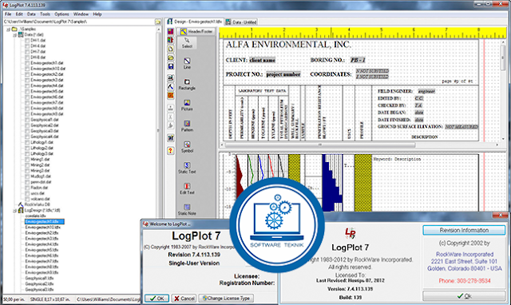This screenshot has height=305, width=511.
Task: Click the topmost magenta grid icon in vertical toolbar
Action: click(x=170, y=31)
